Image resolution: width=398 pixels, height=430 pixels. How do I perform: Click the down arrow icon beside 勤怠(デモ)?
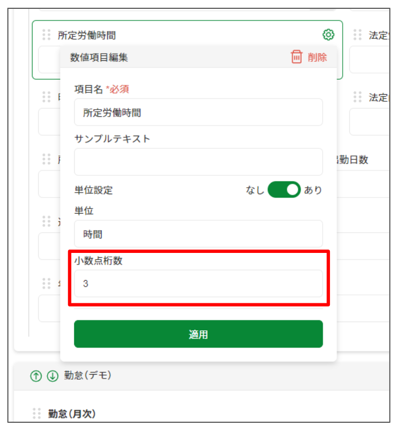click(x=53, y=376)
